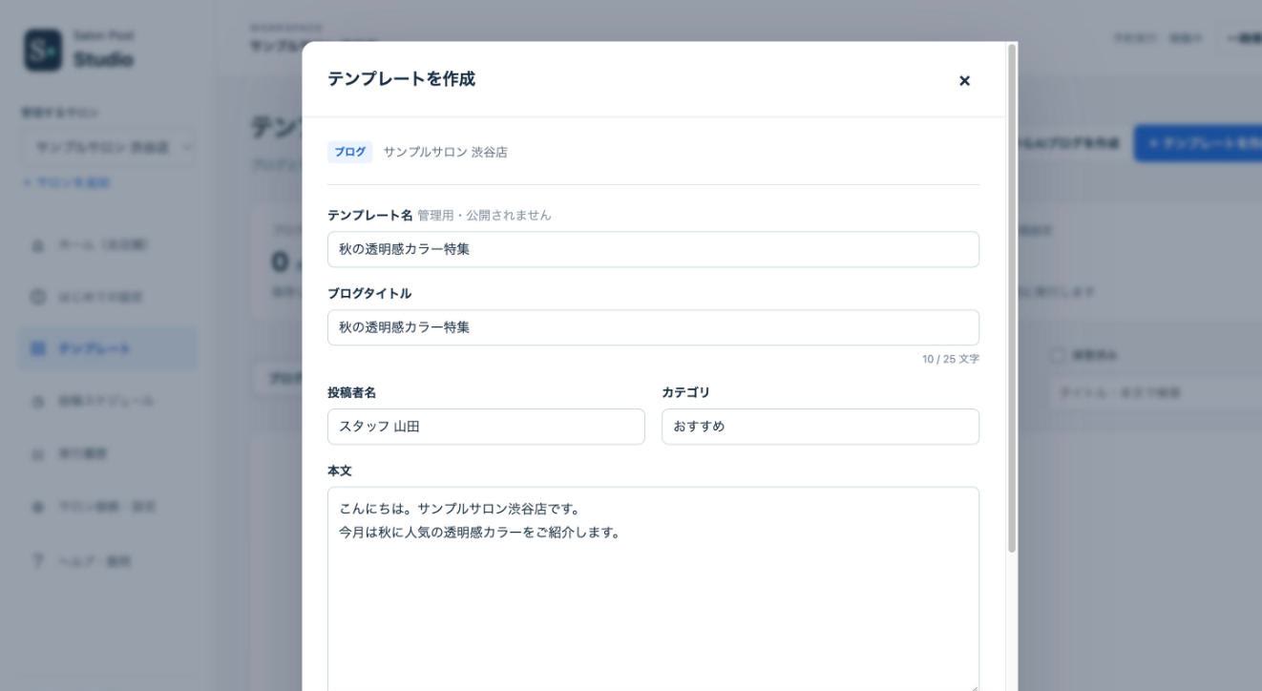Click the dialog's vertical scrollbar
Screen dimensions: 1262x691
pyautogui.click(x=1012, y=298)
